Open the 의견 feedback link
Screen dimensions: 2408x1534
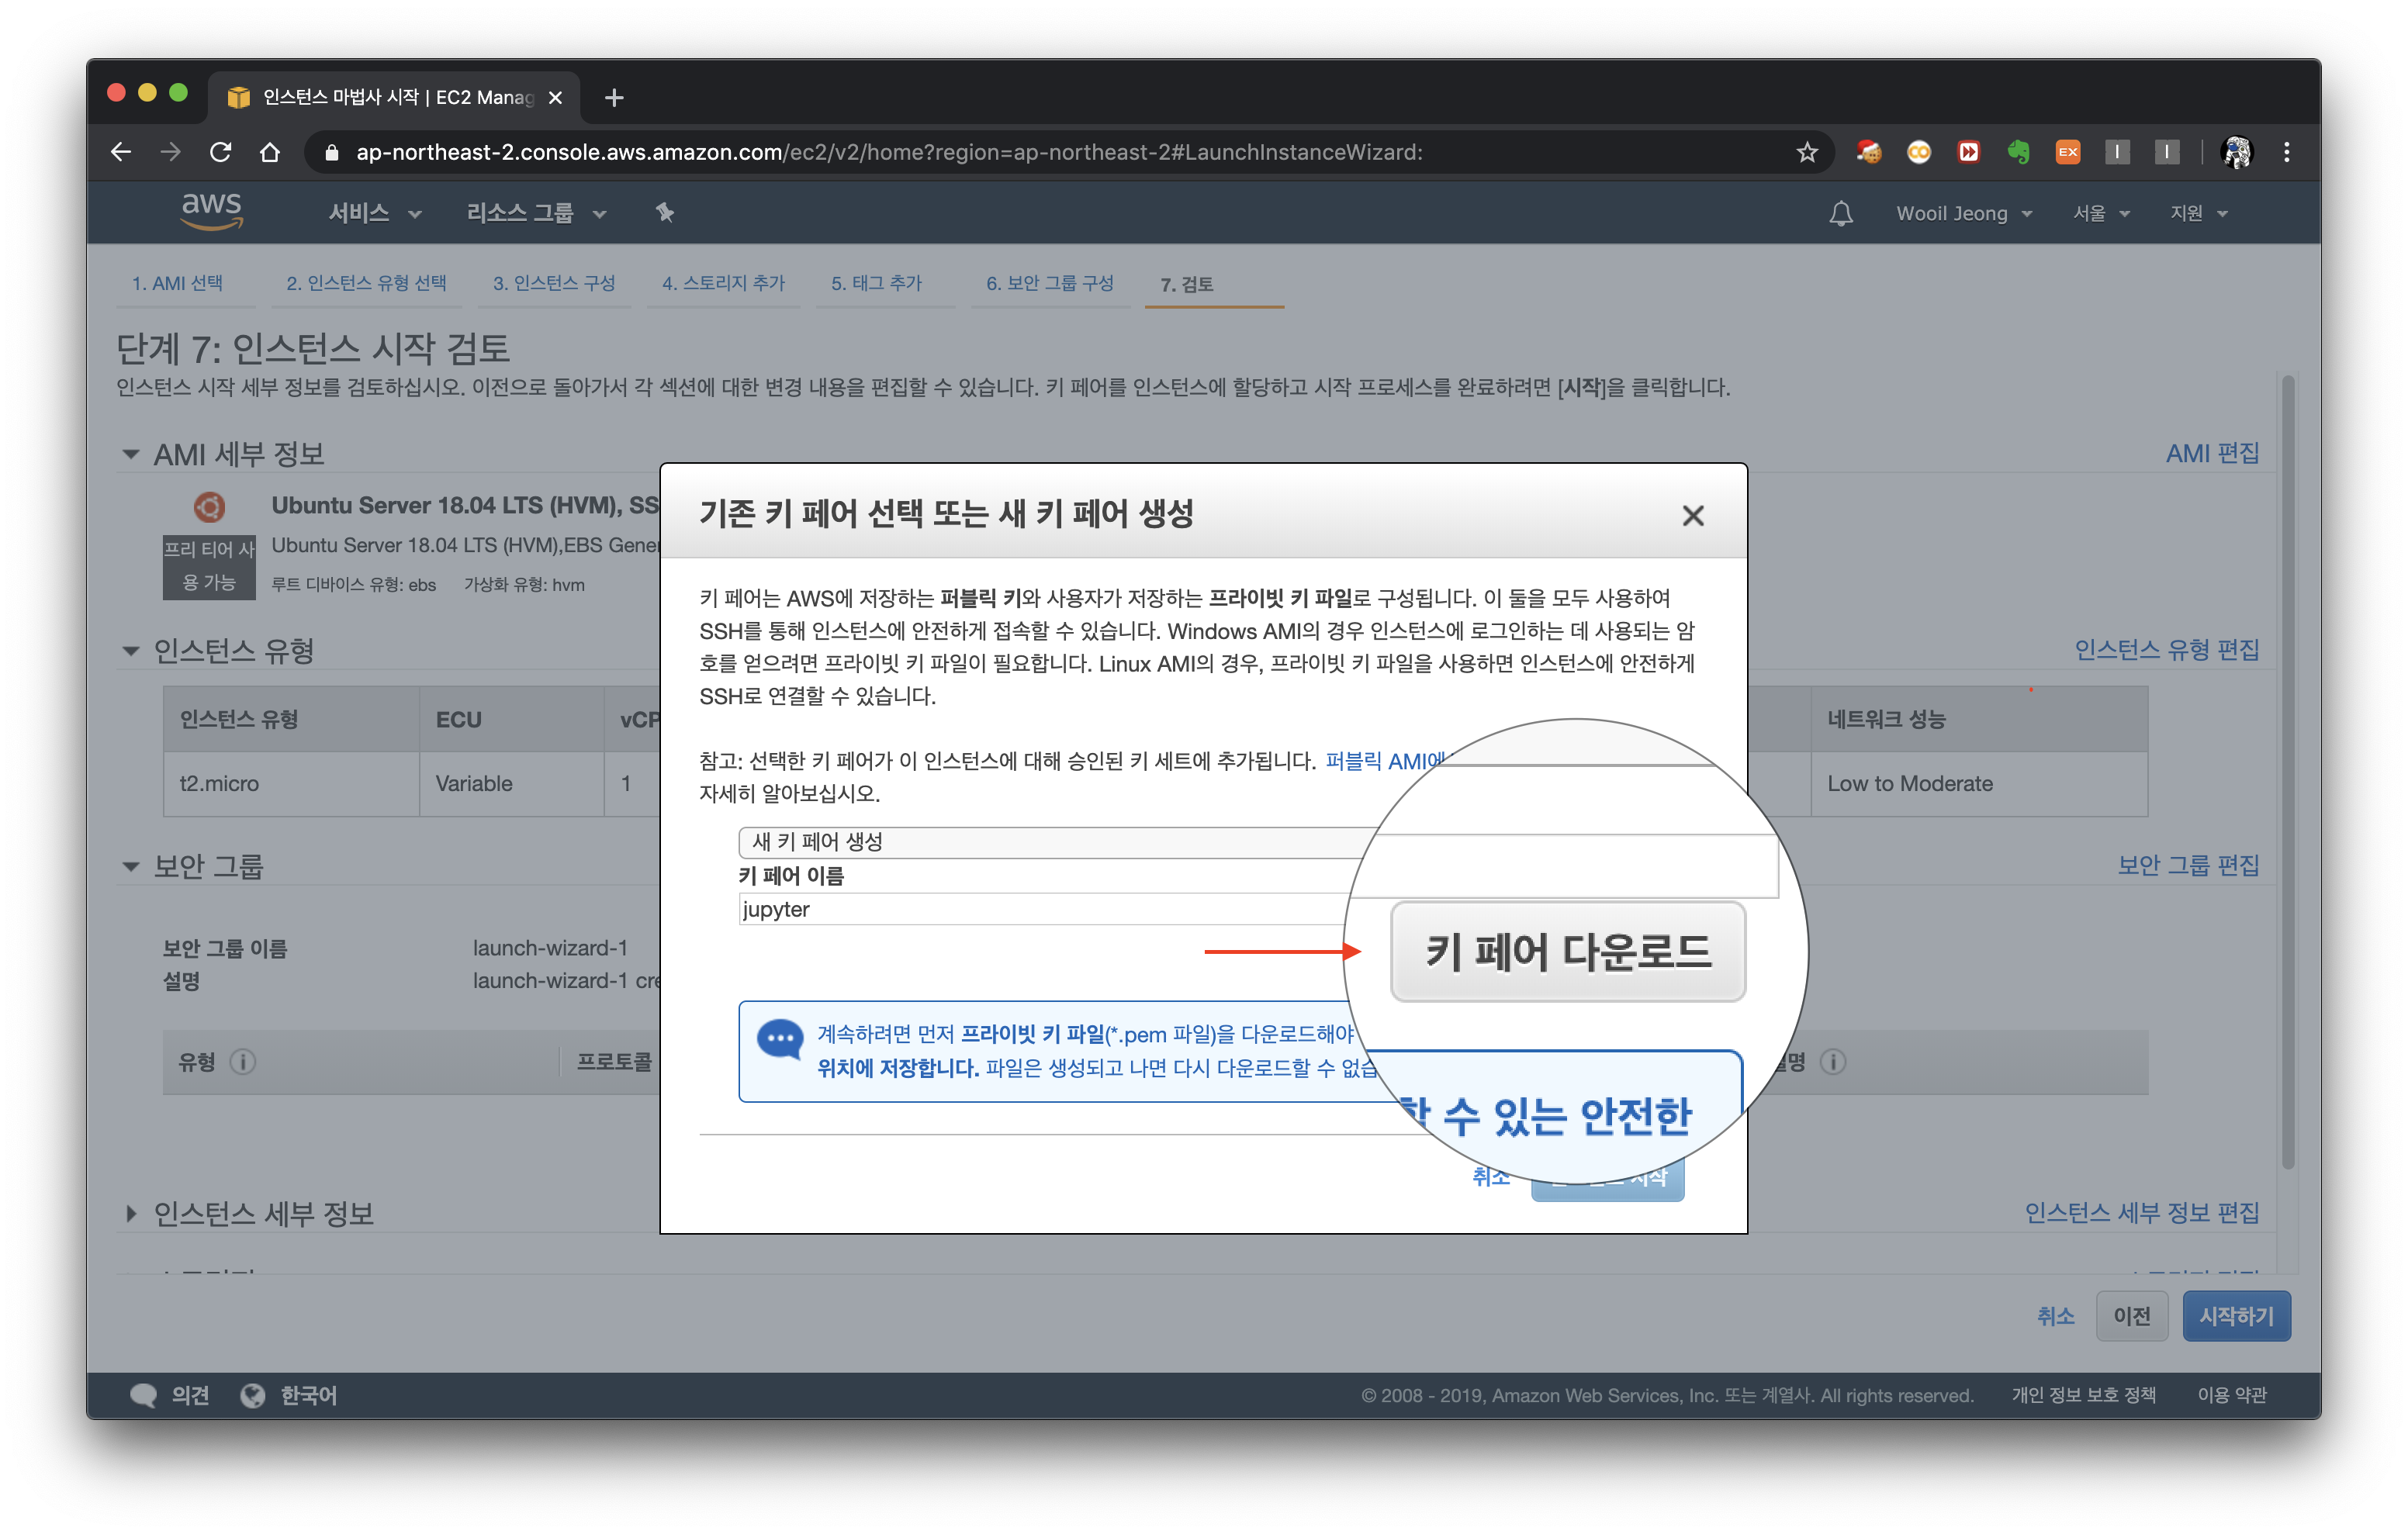(x=170, y=1396)
